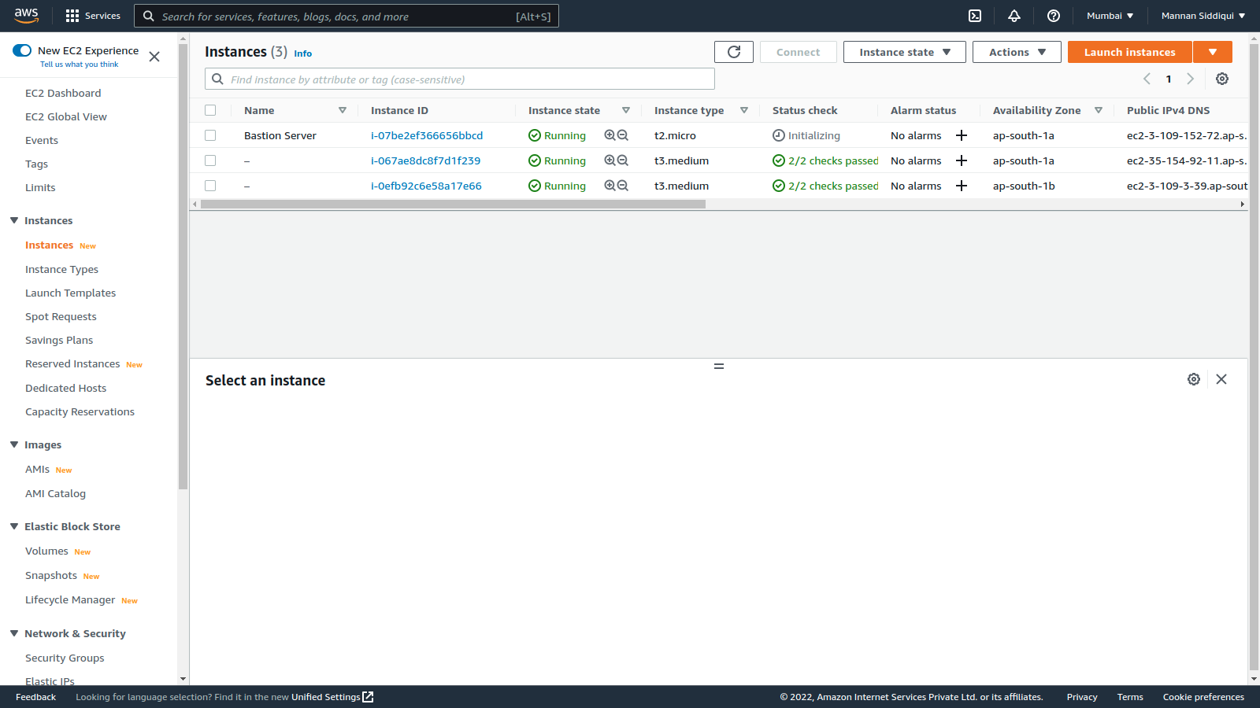Click the Launch instances button
The width and height of the screenshot is (1260, 708).
(x=1129, y=51)
